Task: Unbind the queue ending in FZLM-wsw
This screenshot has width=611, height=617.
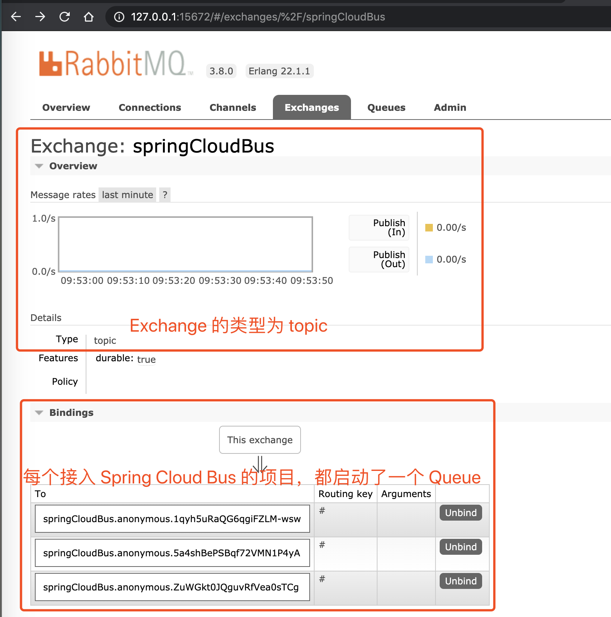Action: pos(461,513)
